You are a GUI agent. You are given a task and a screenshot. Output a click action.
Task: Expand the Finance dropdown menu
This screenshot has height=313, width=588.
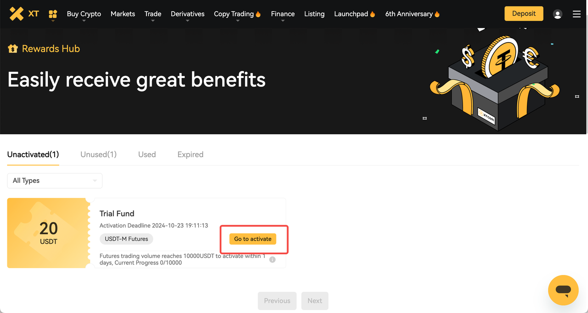283,14
